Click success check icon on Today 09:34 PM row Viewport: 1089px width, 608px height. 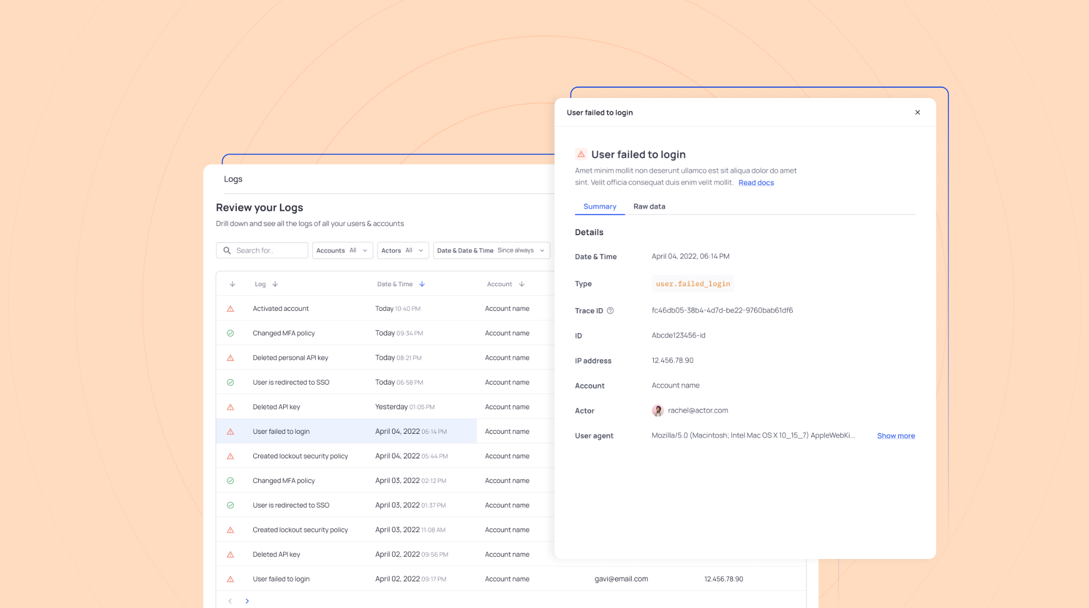230,333
